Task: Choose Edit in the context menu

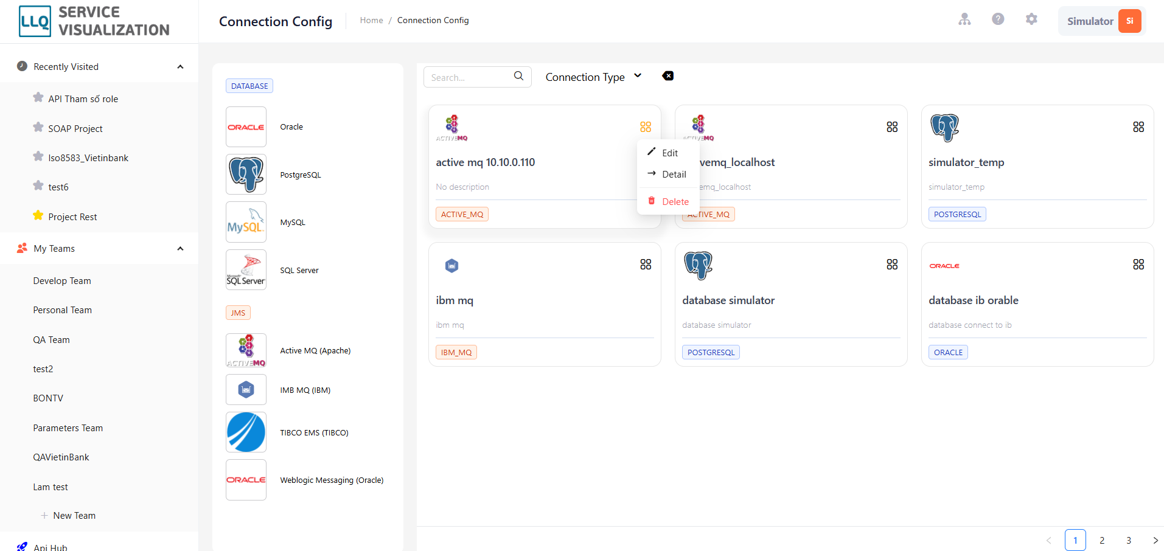Action: tap(668, 153)
